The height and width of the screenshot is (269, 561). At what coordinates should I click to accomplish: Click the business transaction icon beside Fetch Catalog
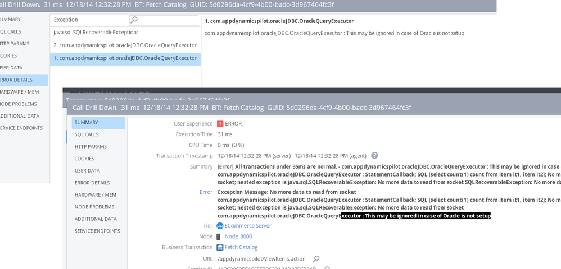click(220, 247)
